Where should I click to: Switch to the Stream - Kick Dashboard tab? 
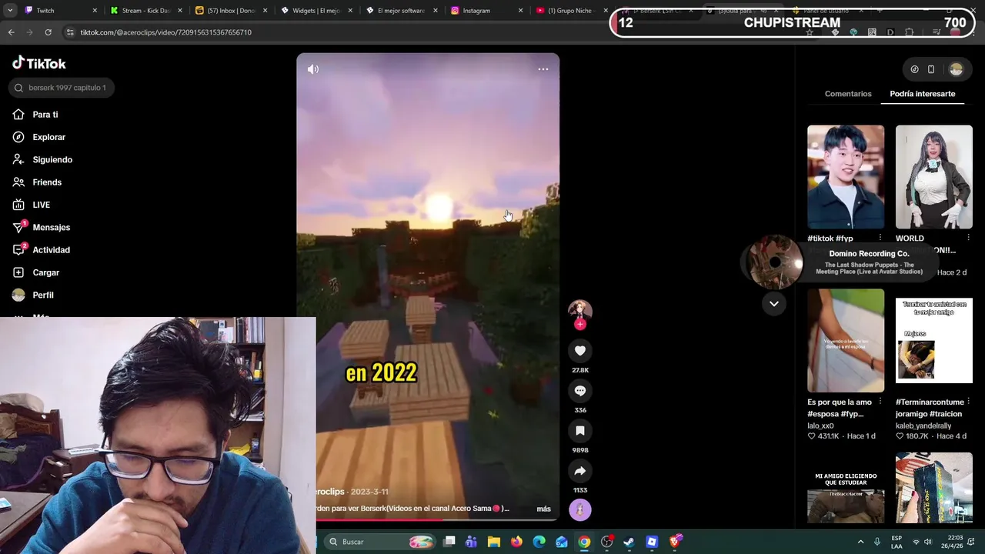pyautogui.click(x=146, y=11)
